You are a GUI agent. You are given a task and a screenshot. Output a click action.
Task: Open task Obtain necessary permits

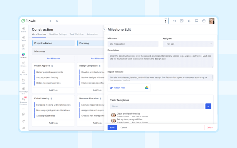pos(48,83)
